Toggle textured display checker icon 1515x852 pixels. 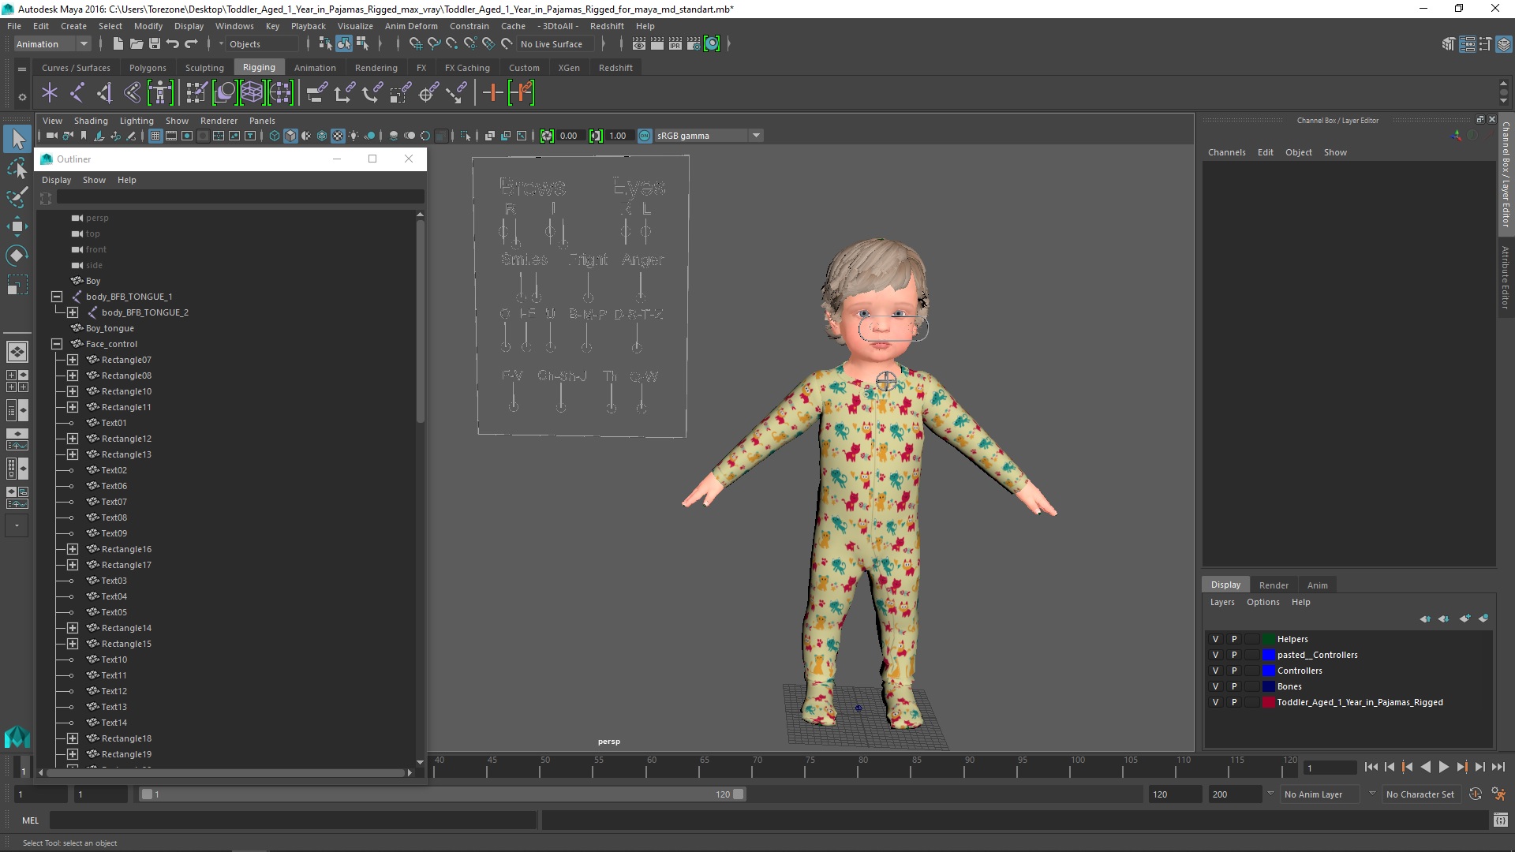(x=338, y=136)
